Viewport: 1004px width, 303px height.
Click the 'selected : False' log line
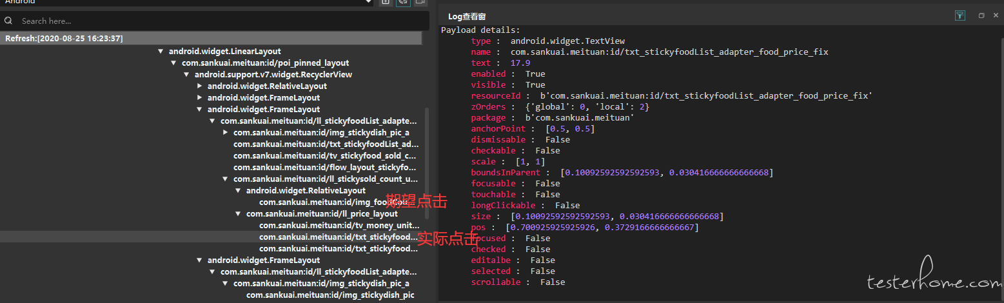[513, 271]
